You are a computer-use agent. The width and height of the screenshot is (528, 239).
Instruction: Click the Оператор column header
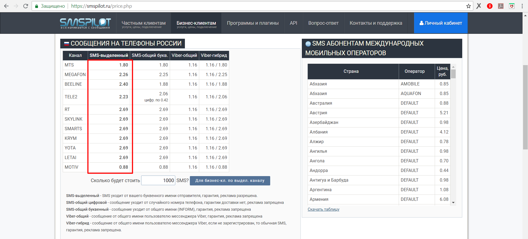(417, 71)
